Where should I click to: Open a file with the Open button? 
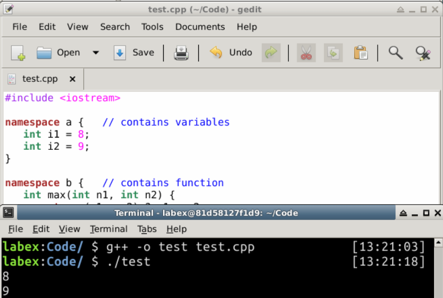59,53
